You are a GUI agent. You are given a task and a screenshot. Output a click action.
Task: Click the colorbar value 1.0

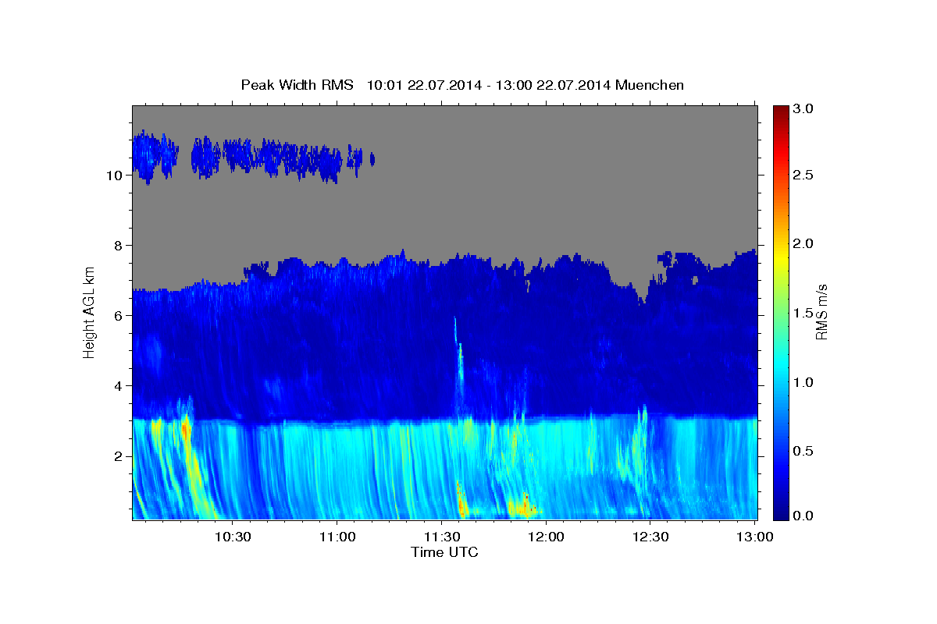[x=804, y=382]
